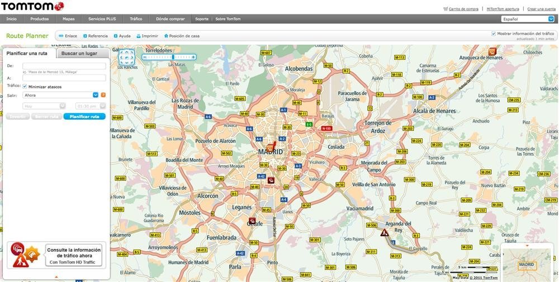Click the disabled Invertir button
Viewport: 559px width, 282px height.
point(18,116)
